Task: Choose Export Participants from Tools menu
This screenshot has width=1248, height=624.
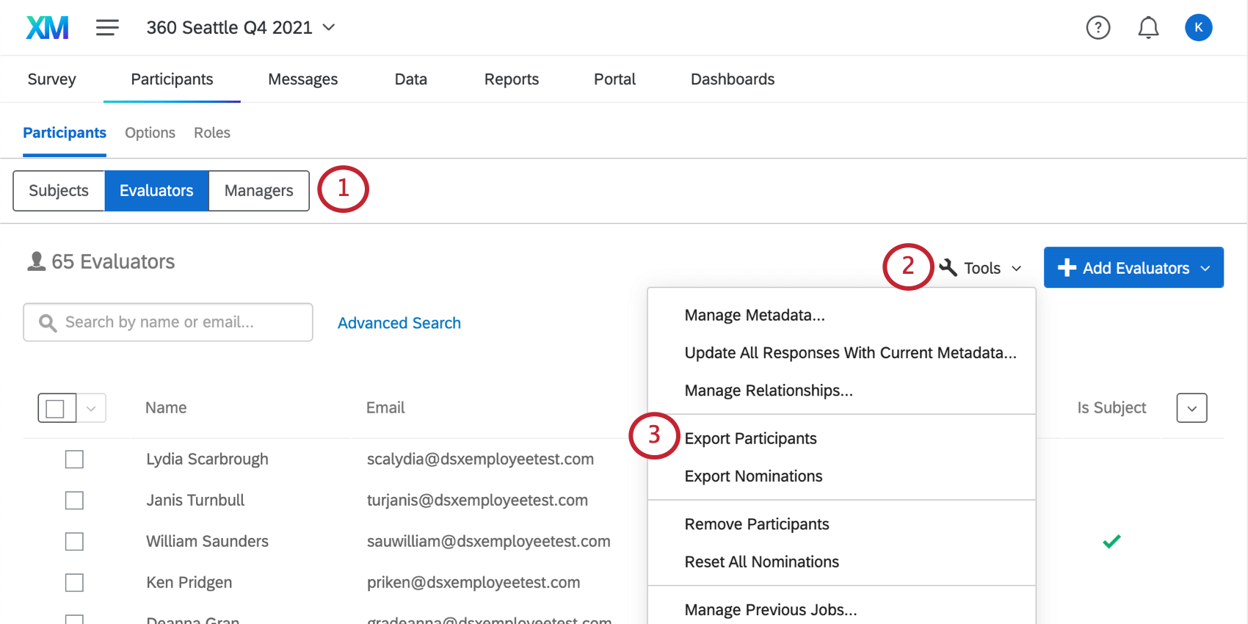Action: [x=750, y=439]
